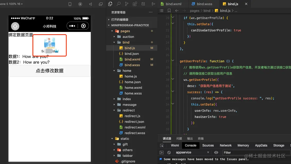
Task: Toggle the console live expression eye icon
Action: point(216,152)
